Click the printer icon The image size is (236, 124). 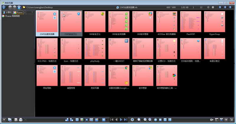point(21,120)
